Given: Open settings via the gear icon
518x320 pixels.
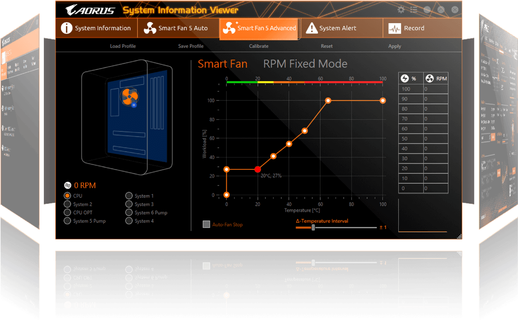Looking at the screenshot, I should (401, 9).
